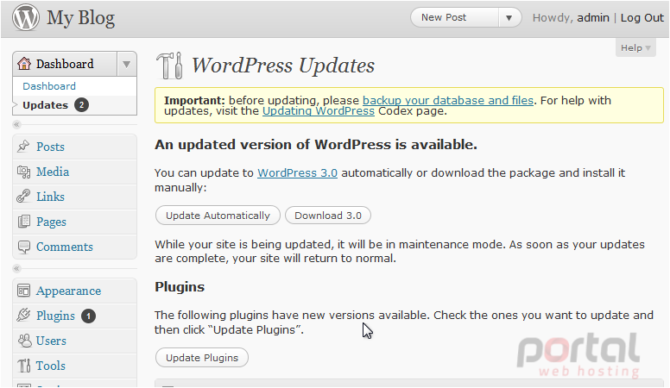The height and width of the screenshot is (388, 670).
Task: Select the Dashboard submenu link
Action: (x=49, y=86)
